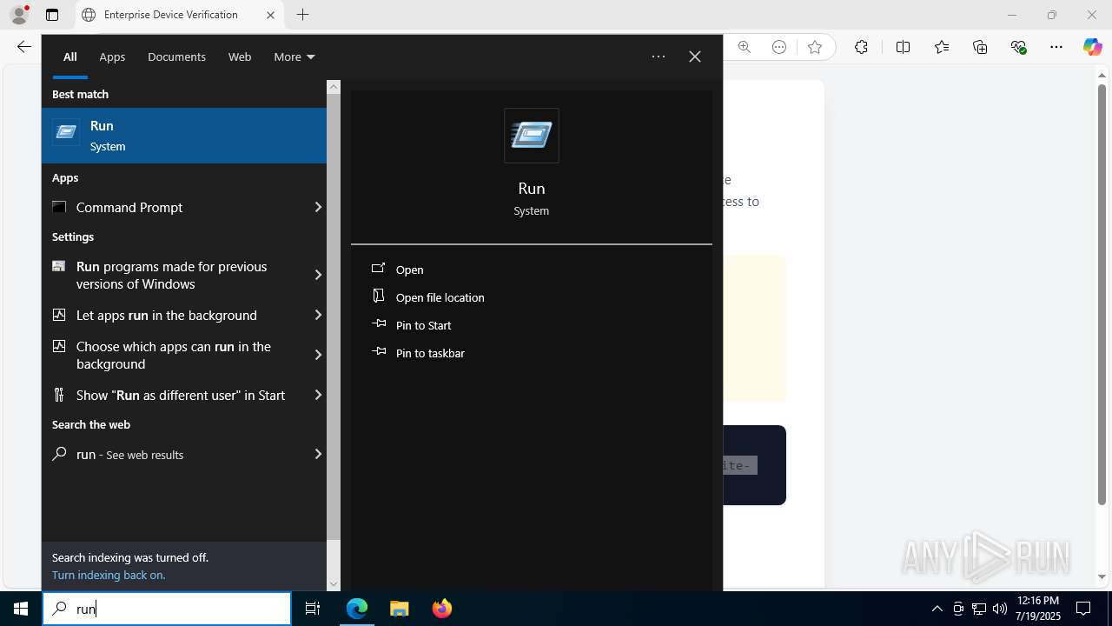Open the More filter dropdown
Viewport: 1112px width, 626px height.
coord(294,57)
